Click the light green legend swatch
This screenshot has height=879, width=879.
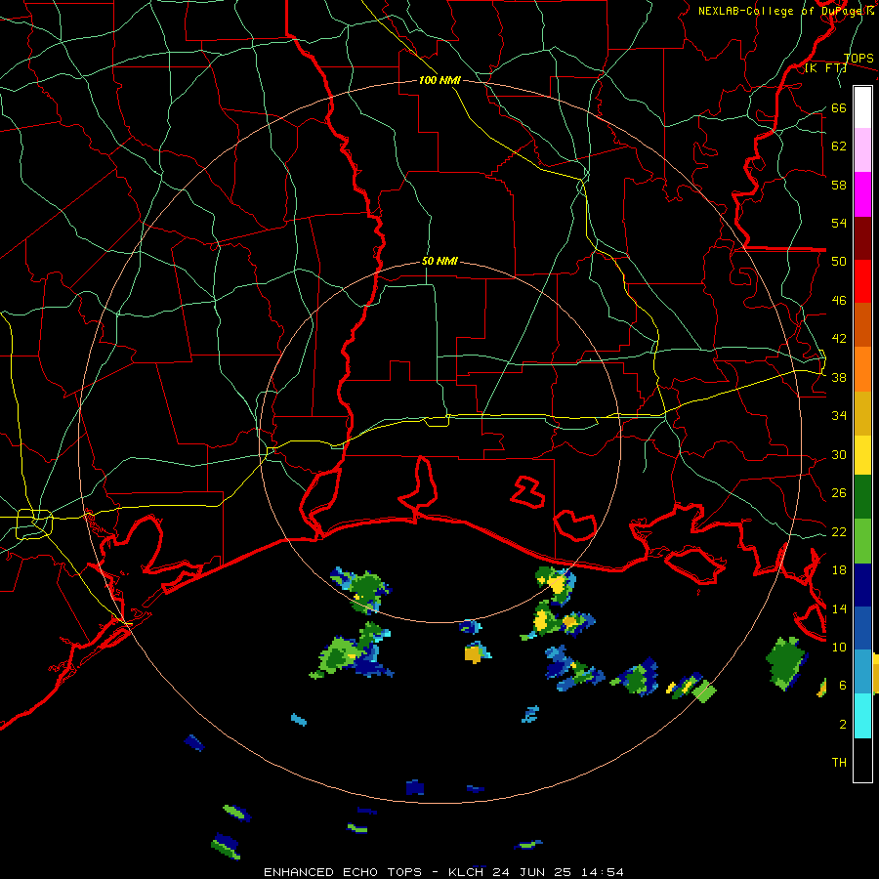(x=862, y=541)
